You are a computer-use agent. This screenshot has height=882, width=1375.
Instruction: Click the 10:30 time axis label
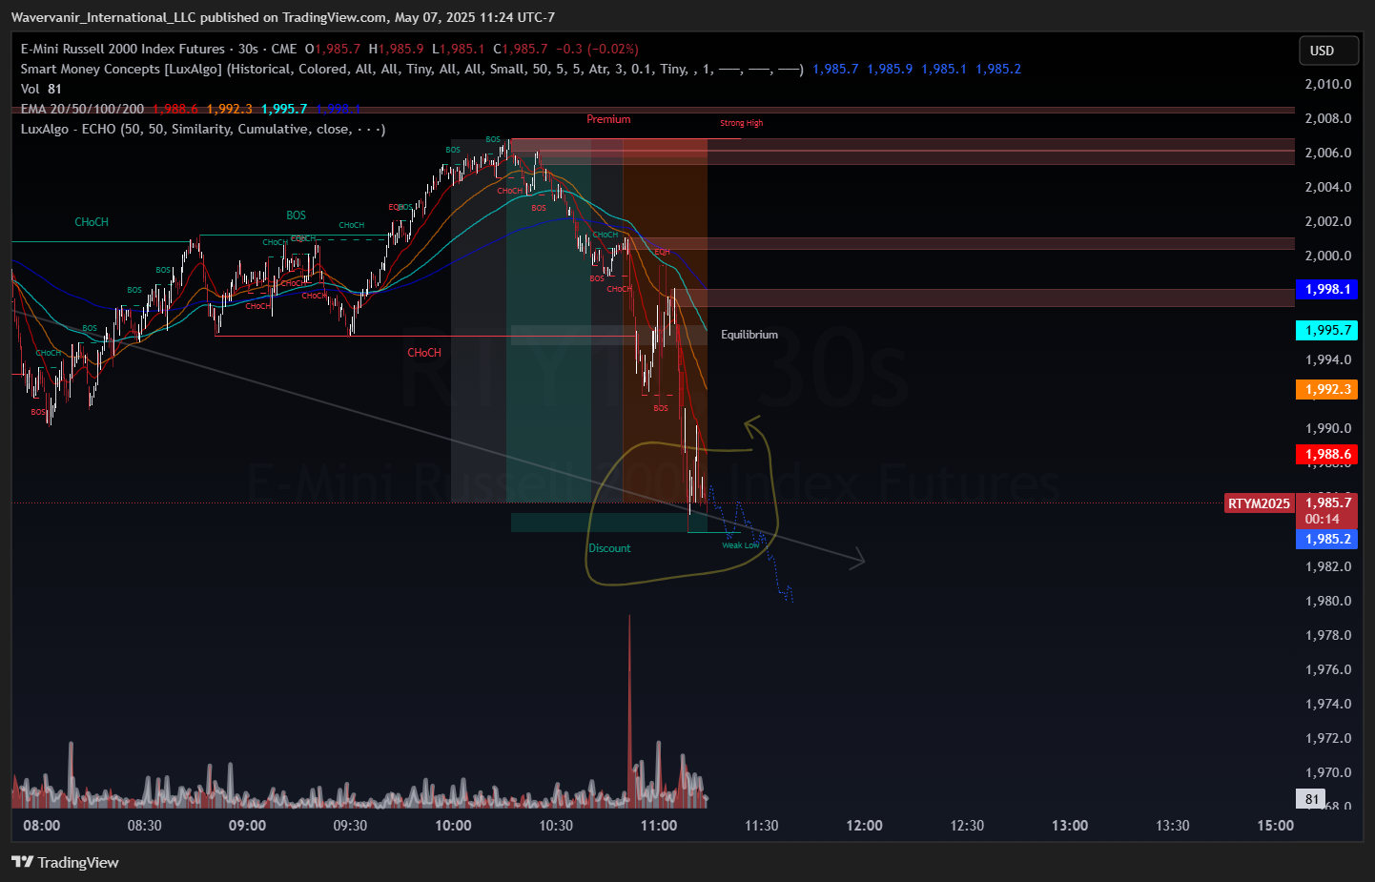pyautogui.click(x=556, y=826)
